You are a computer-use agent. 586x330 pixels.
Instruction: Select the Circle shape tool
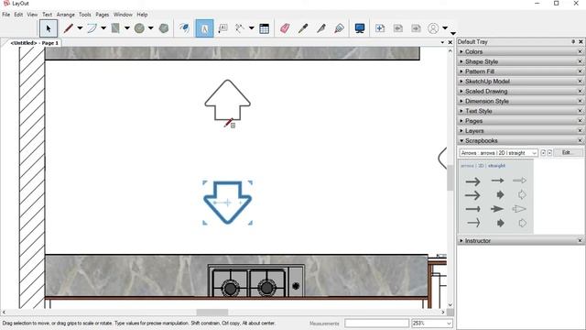click(139, 28)
